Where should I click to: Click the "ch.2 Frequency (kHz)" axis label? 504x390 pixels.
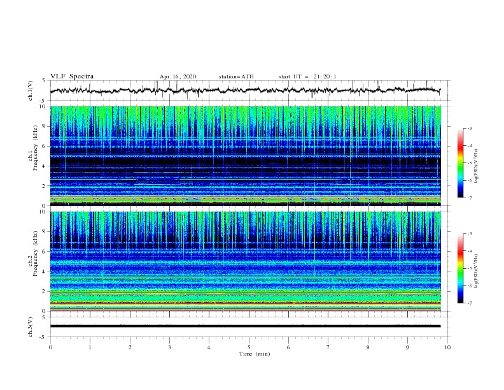33,253
